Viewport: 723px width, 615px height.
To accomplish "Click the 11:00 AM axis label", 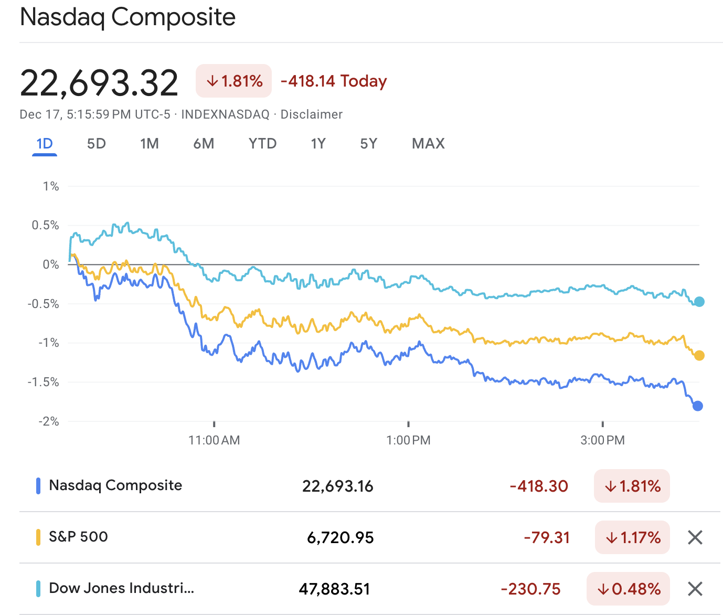I will [215, 440].
